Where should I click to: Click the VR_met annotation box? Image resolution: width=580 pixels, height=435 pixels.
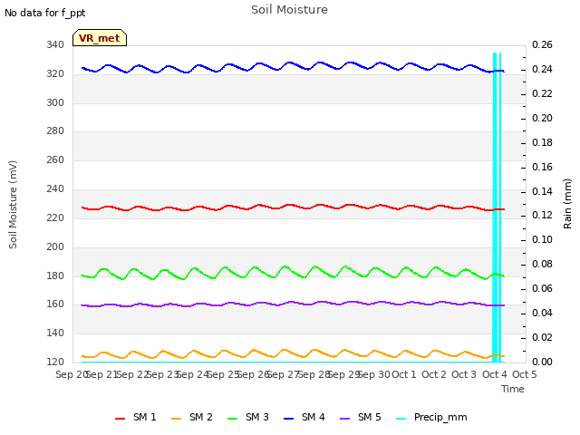tap(100, 38)
